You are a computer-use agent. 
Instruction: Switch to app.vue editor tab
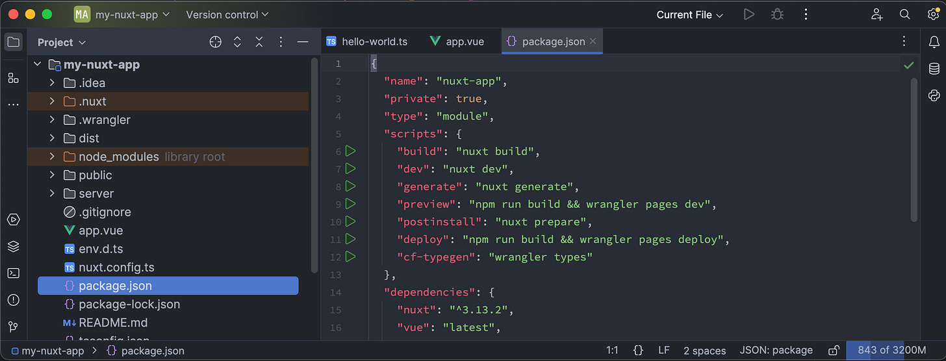tap(457, 42)
